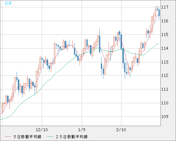Select the 110 price axis label
Screen dimensions: 176x141
165,103
